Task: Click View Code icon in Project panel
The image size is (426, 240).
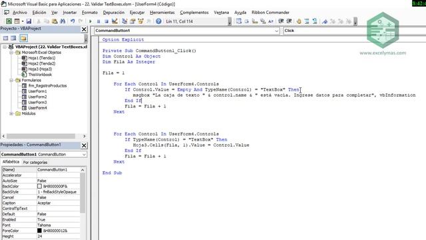Action: 5,38
